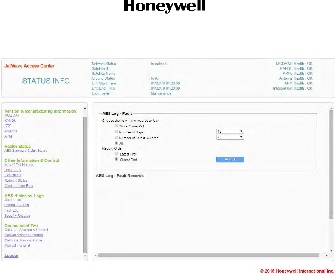Open the APM version information link

coord(8,136)
